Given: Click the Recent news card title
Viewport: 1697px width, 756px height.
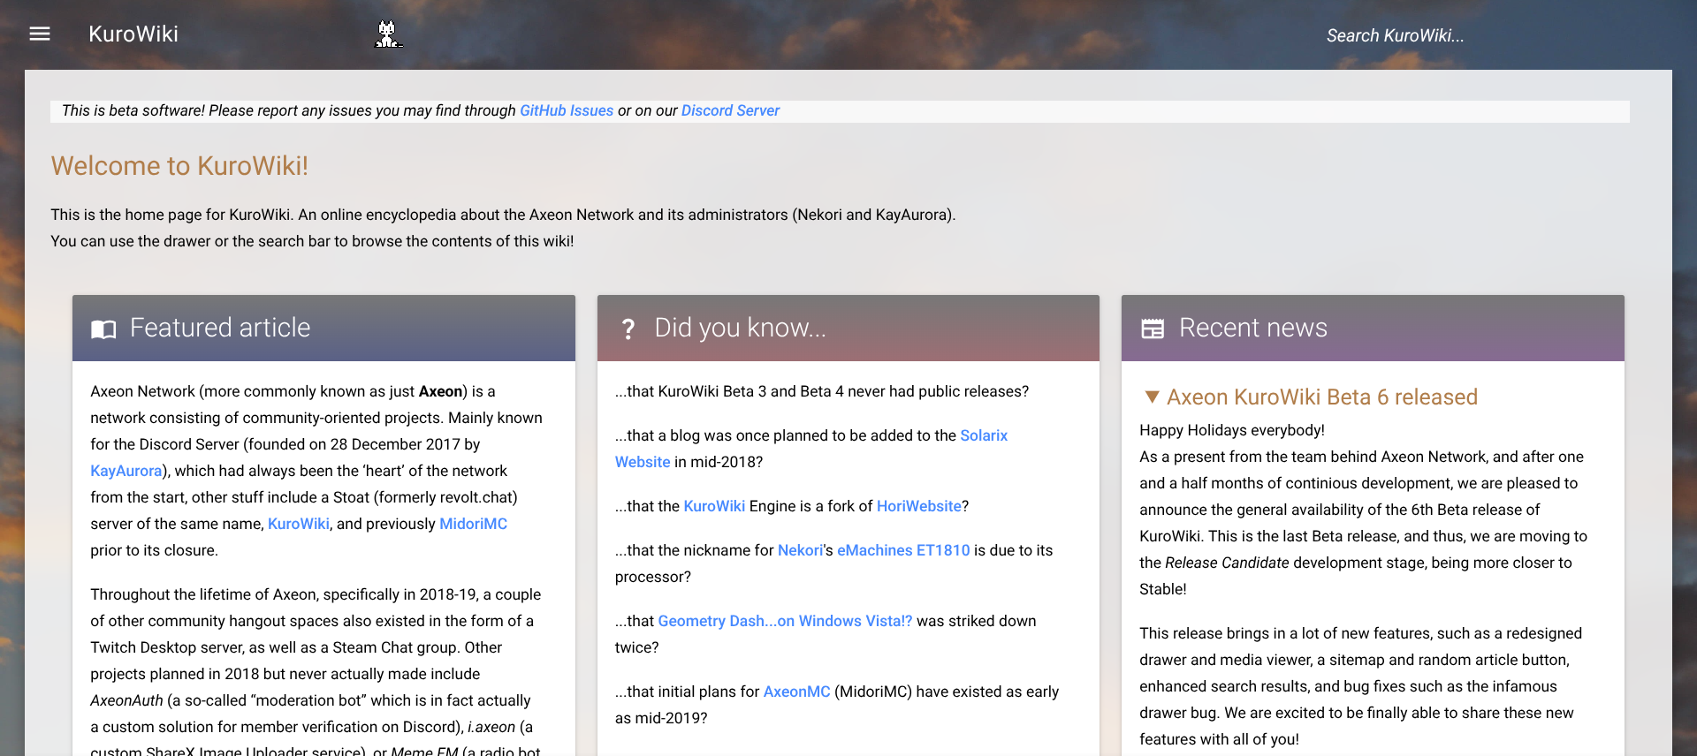Looking at the screenshot, I should pyautogui.click(x=1253, y=328).
